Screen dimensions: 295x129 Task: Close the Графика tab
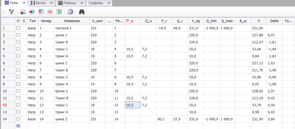[x=108, y=3]
